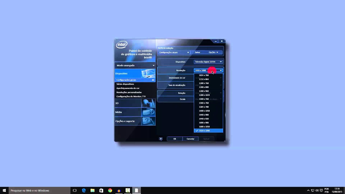Viewport: 345px width, 194px height.
Task: Open the Opções e suporte icon
Action: click(x=148, y=121)
